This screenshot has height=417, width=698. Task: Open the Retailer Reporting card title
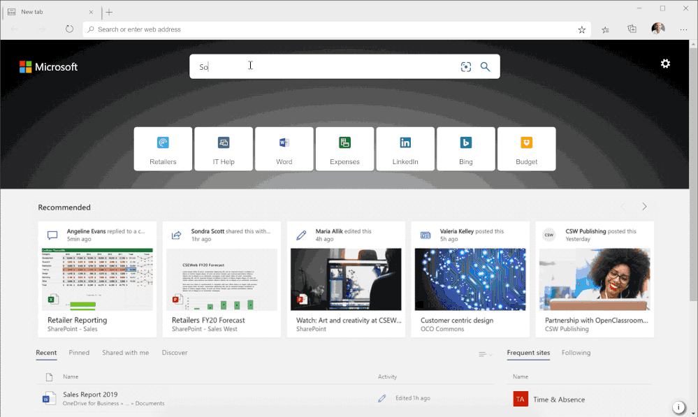coord(78,320)
